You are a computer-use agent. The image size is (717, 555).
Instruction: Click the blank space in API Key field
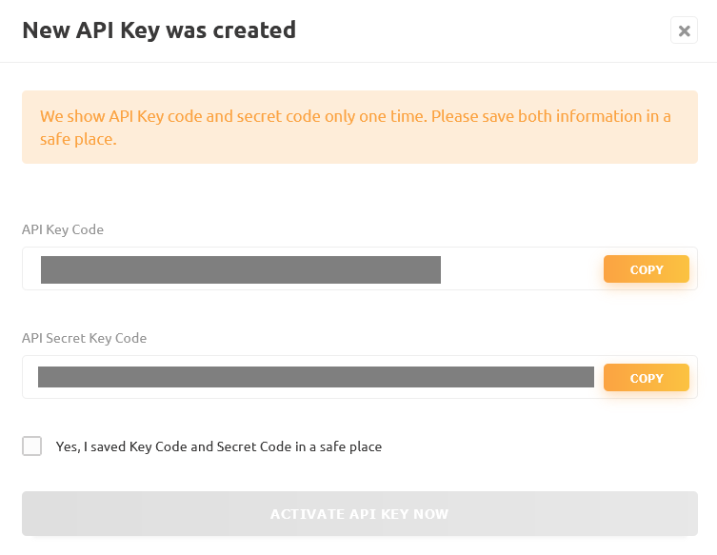point(521,268)
